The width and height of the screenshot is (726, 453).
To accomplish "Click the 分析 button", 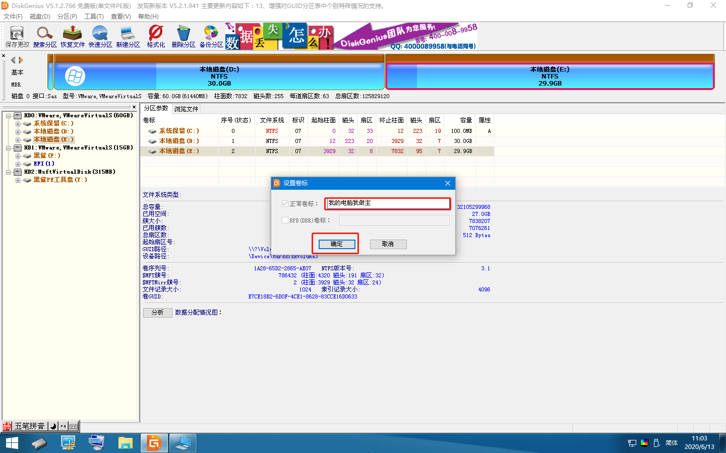I will (157, 312).
